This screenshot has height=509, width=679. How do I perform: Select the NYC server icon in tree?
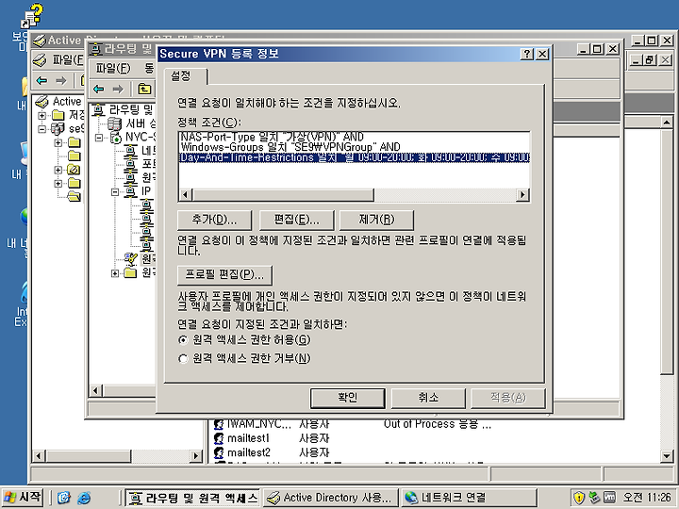click(x=115, y=138)
